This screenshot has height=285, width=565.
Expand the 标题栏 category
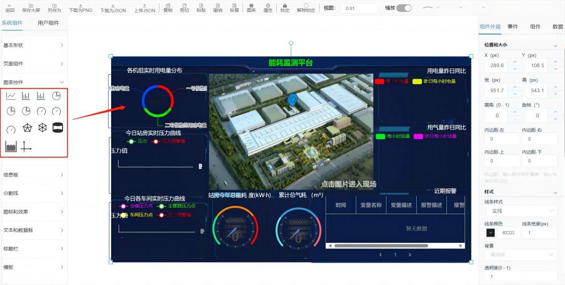pos(33,249)
